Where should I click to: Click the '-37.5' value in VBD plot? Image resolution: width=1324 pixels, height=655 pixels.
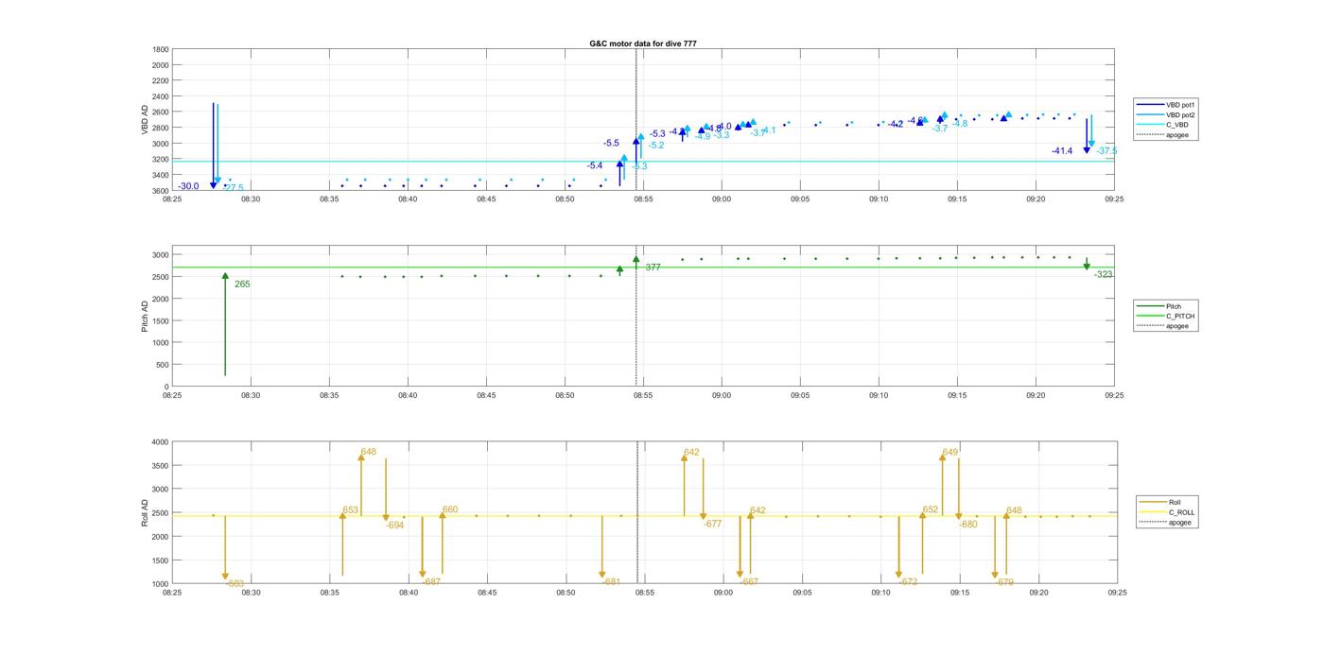click(x=1106, y=151)
